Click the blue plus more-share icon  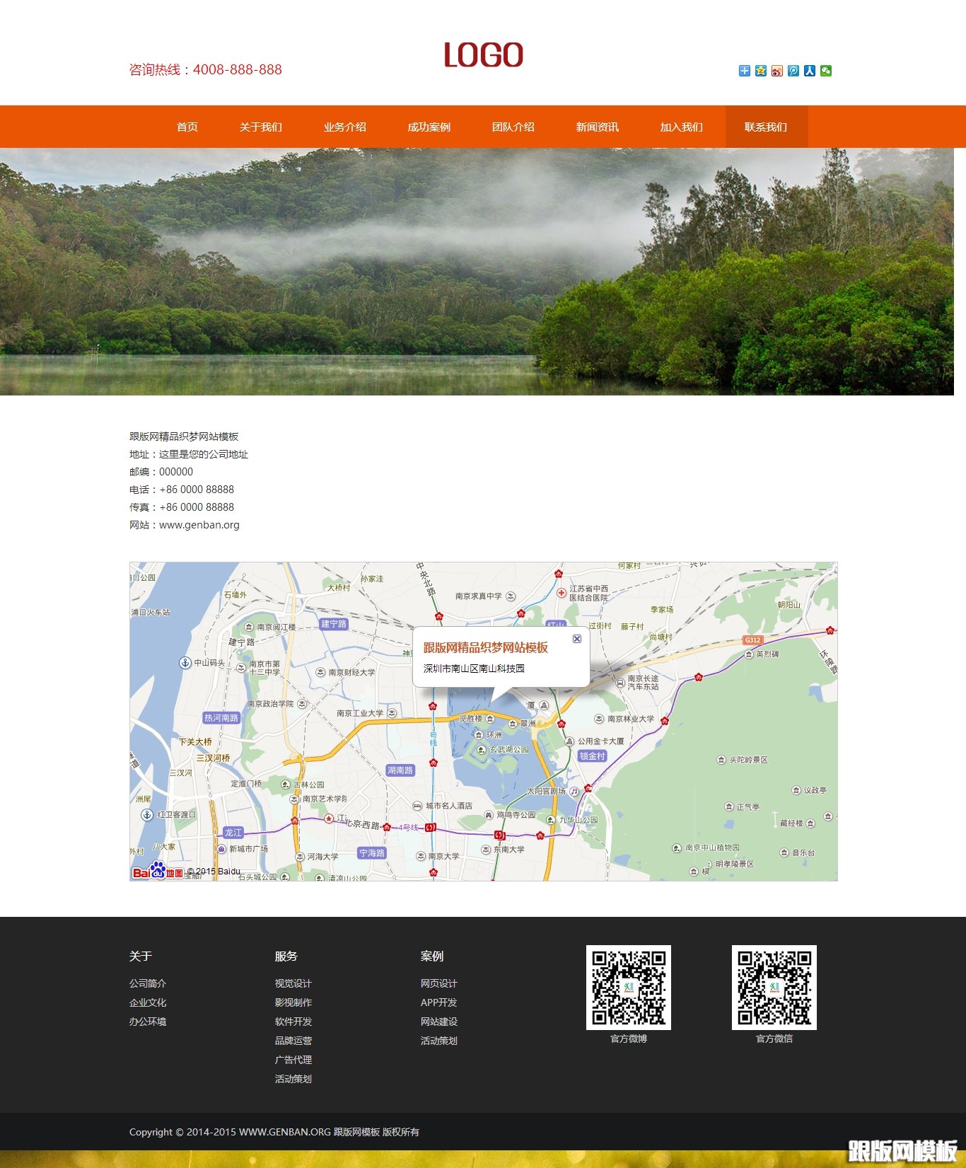pyautogui.click(x=744, y=71)
